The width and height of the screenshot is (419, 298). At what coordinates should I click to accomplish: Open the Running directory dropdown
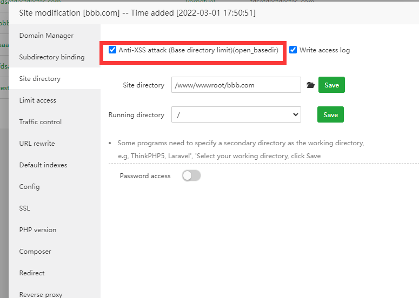(x=236, y=114)
